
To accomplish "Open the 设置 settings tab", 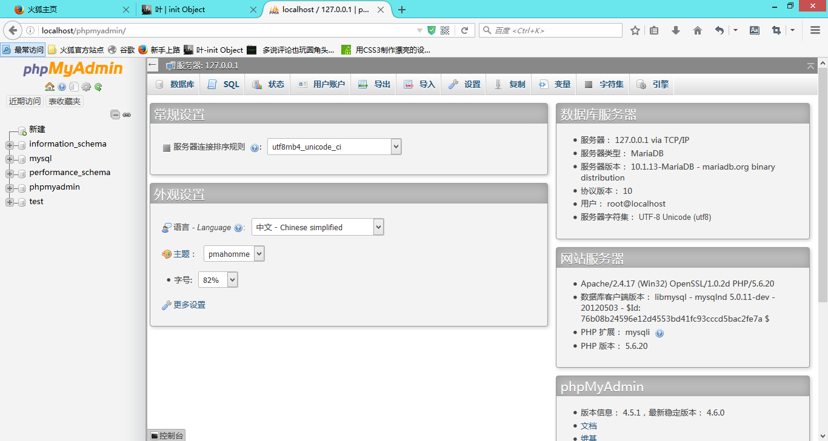I will coord(464,85).
